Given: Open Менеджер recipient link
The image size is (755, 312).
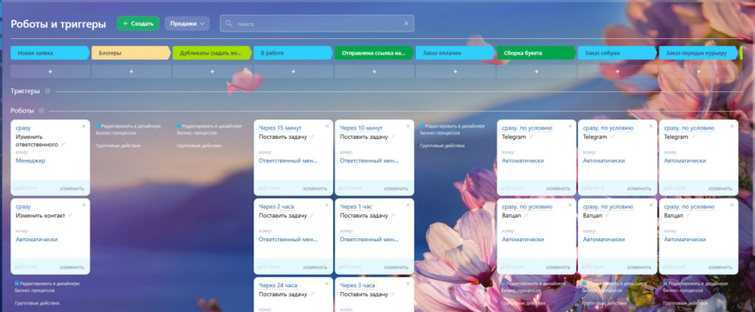Looking at the screenshot, I should point(30,160).
